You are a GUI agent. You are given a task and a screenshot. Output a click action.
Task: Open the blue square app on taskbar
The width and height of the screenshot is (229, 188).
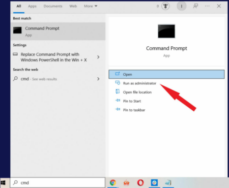click(x=154, y=183)
